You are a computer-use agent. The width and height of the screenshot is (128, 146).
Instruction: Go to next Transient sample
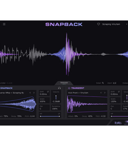(x=105, y=93)
